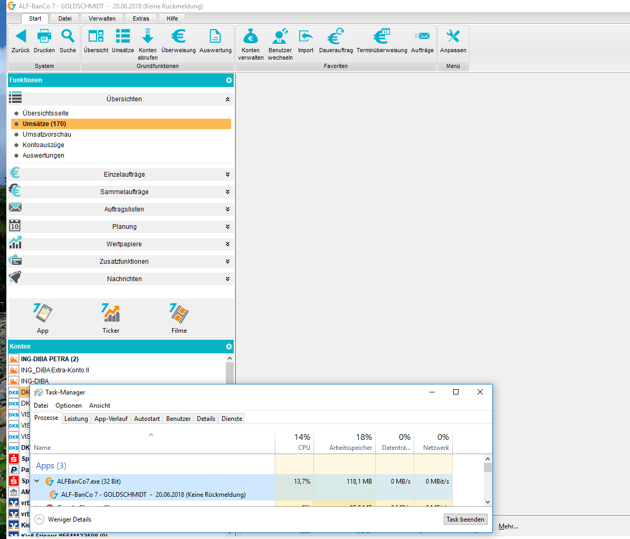Click the Nachrichten bell icon

pos(15,277)
